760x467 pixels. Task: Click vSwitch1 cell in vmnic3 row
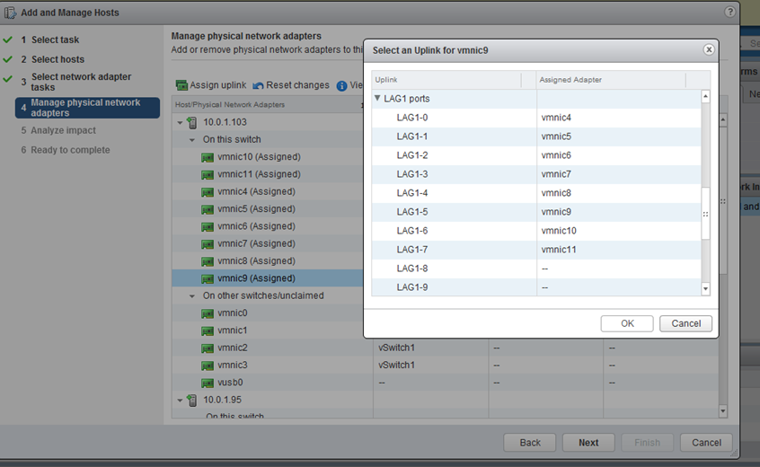pyautogui.click(x=430, y=366)
